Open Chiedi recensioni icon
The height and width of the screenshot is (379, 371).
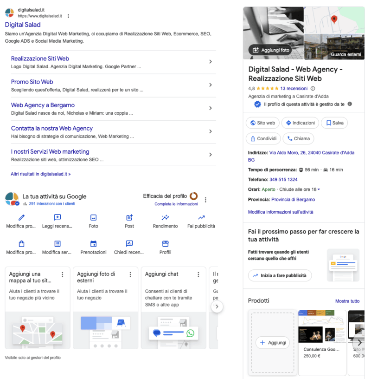click(129, 244)
